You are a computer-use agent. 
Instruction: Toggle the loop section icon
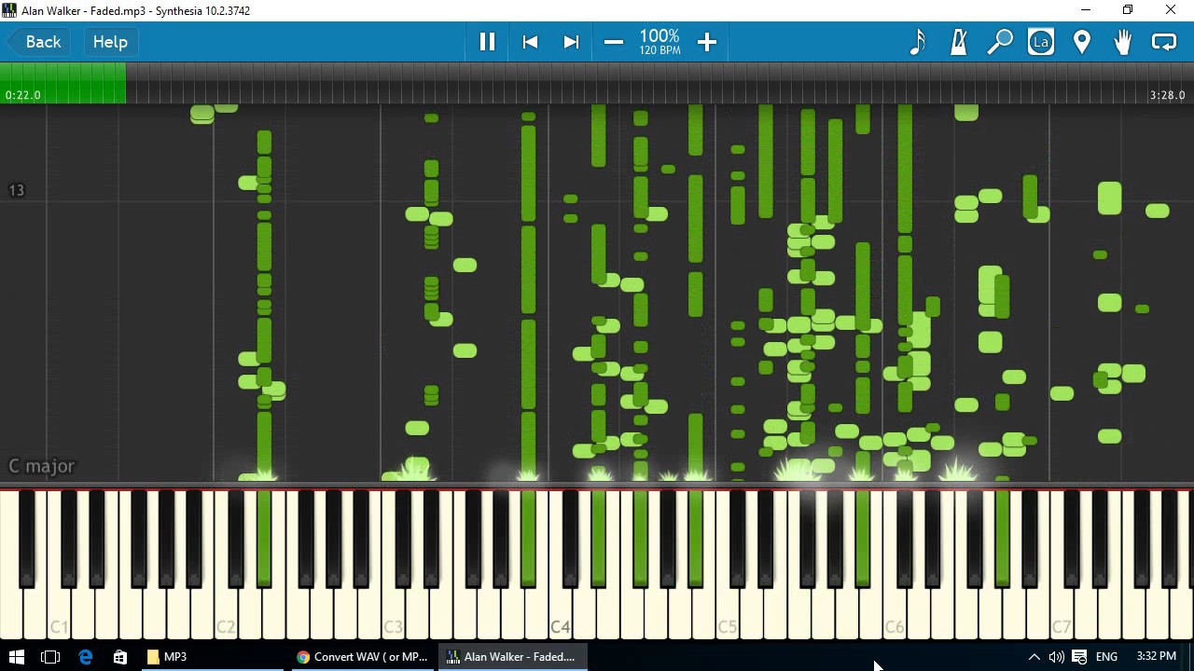[x=1164, y=42]
